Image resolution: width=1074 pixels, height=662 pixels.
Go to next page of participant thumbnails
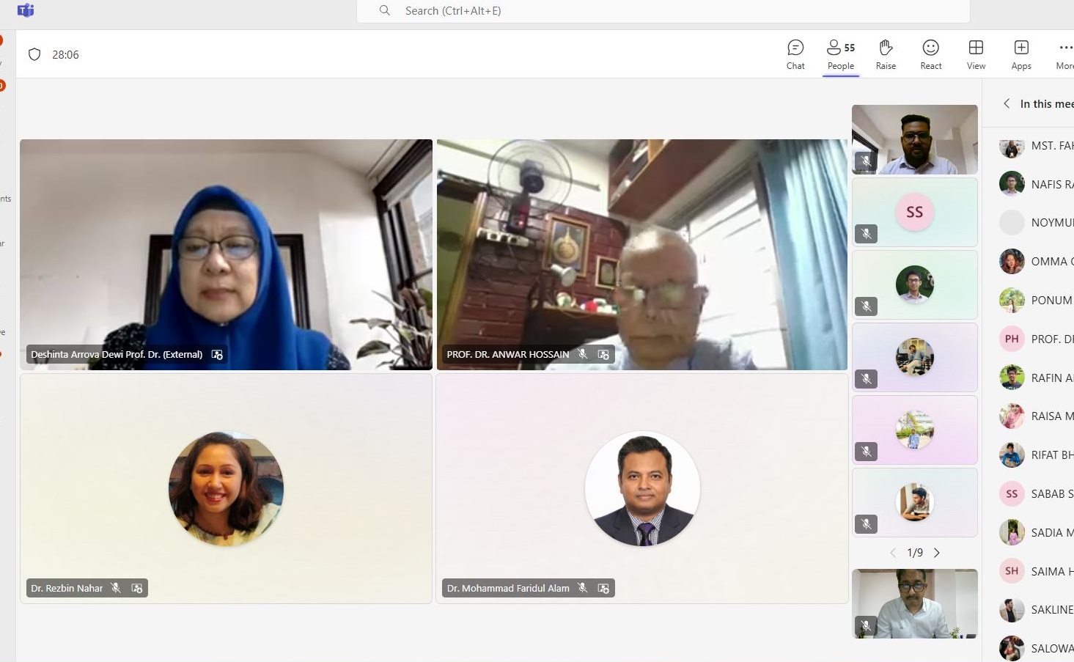pos(937,553)
